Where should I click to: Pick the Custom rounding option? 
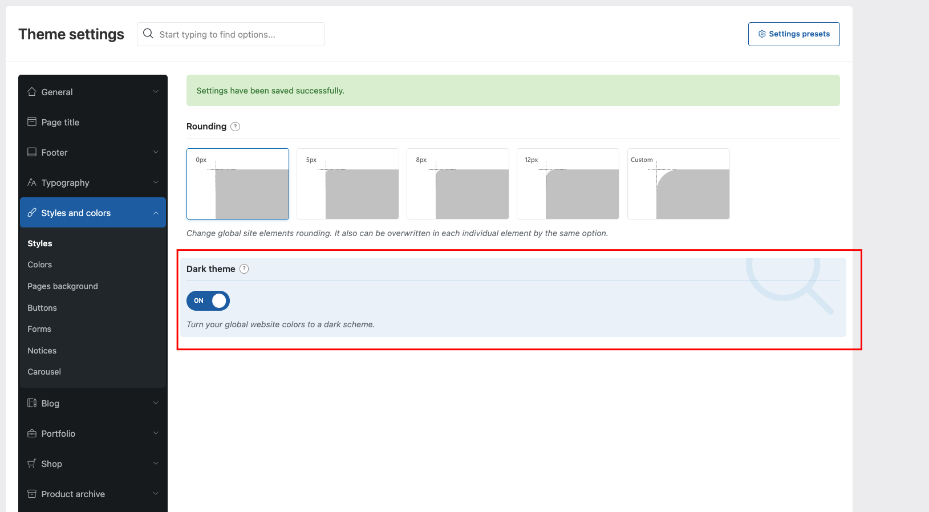(x=679, y=184)
